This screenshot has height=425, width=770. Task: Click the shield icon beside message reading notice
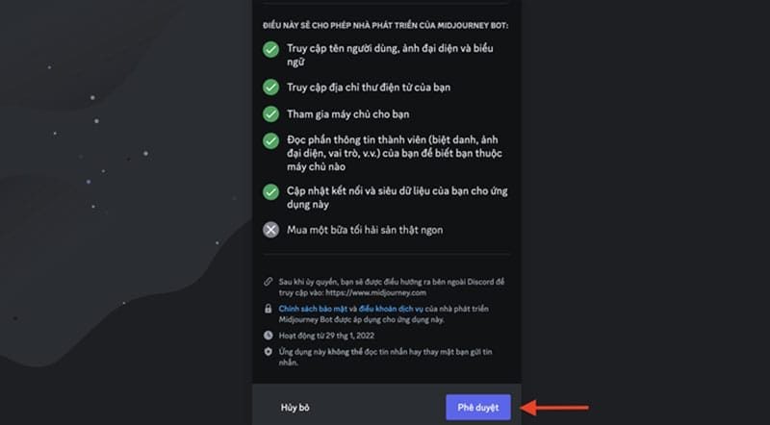(269, 352)
